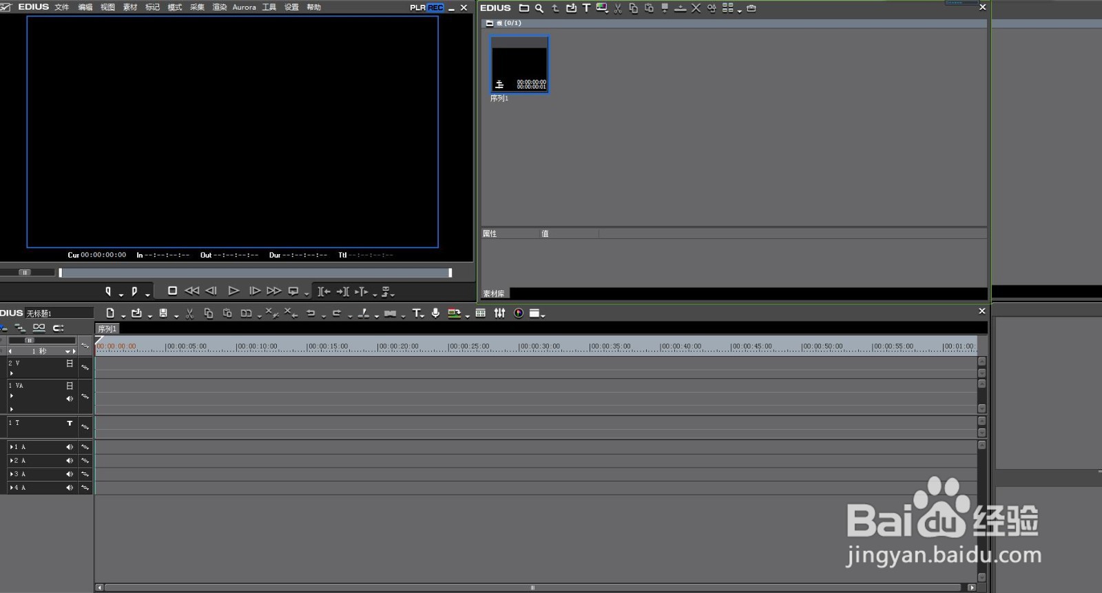Expand the 4 A audio track
Image resolution: width=1102 pixels, height=593 pixels.
click(x=12, y=488)
